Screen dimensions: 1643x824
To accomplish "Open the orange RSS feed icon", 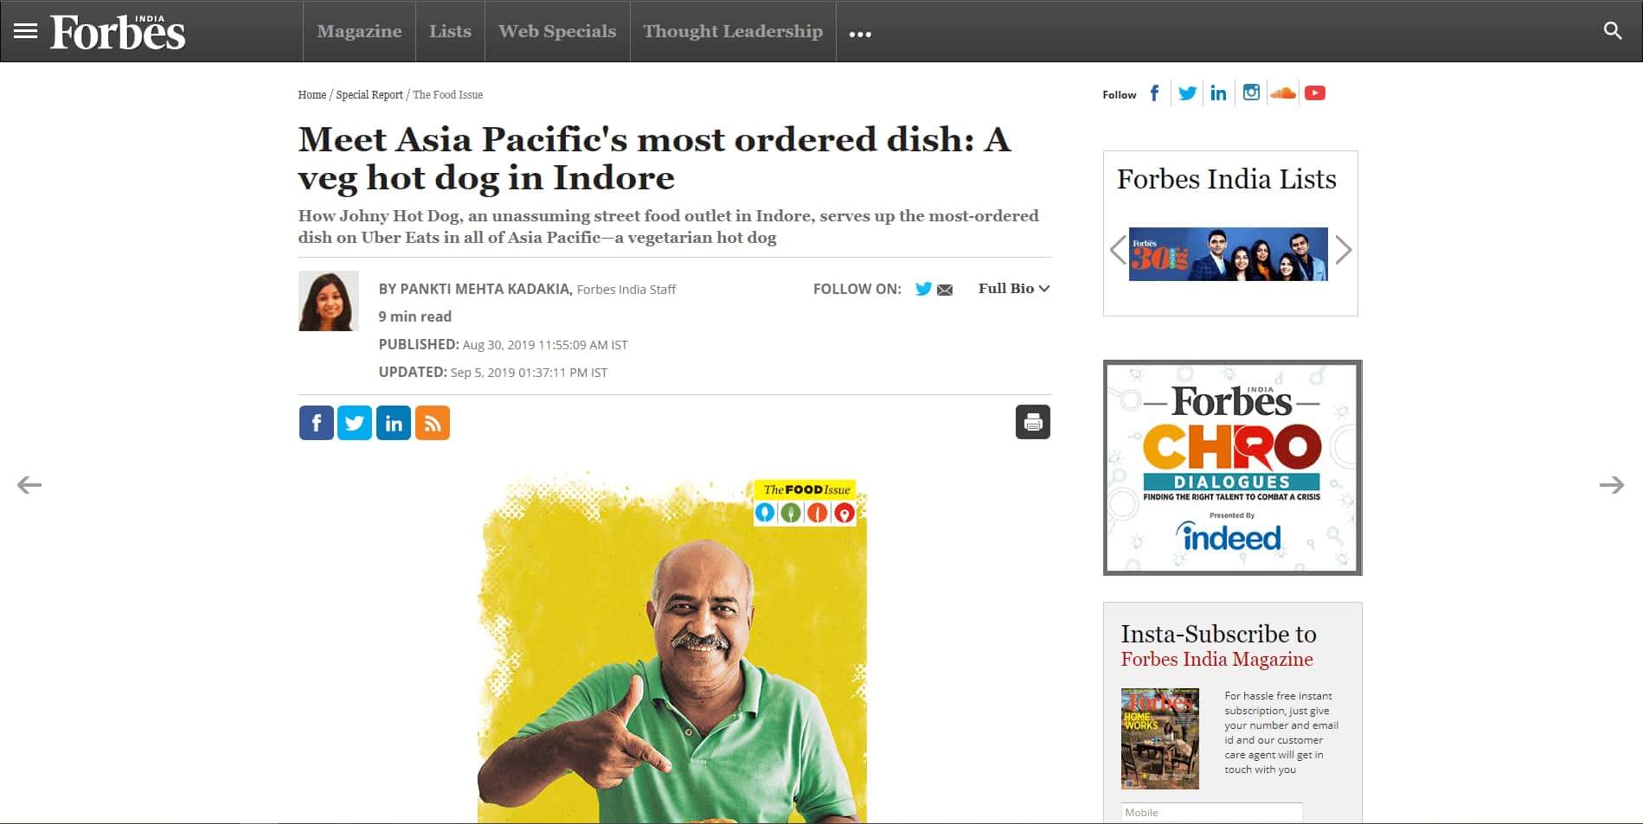I will click(x=433, y=423).
